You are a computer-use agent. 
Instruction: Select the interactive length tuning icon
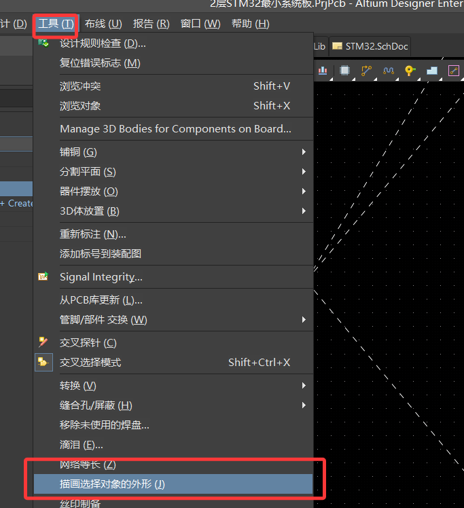point(389,71)
